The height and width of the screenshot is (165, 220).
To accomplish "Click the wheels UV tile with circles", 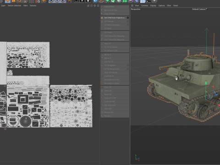I will click(x=71, y=106).
